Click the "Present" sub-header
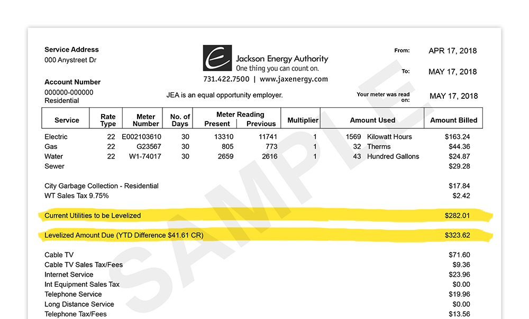 tap(217, 124)
